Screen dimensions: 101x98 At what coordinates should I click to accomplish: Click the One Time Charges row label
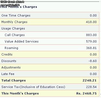click(x=16, y=15)
